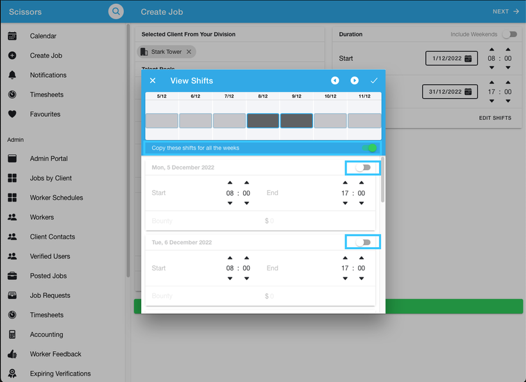Open Notifications bell in sidebar

[12, 75]
